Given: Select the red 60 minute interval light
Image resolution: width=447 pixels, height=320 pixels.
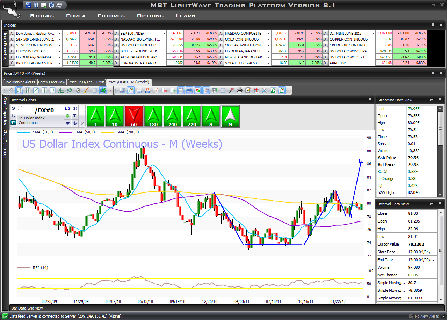Looking at the screenshot, I should (134, 116).
